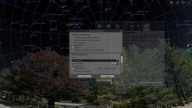Select highlighted Telescope Control plugin entry
Image resolution: width=192 pixels, height=108 pixels.
pos(103,80)
